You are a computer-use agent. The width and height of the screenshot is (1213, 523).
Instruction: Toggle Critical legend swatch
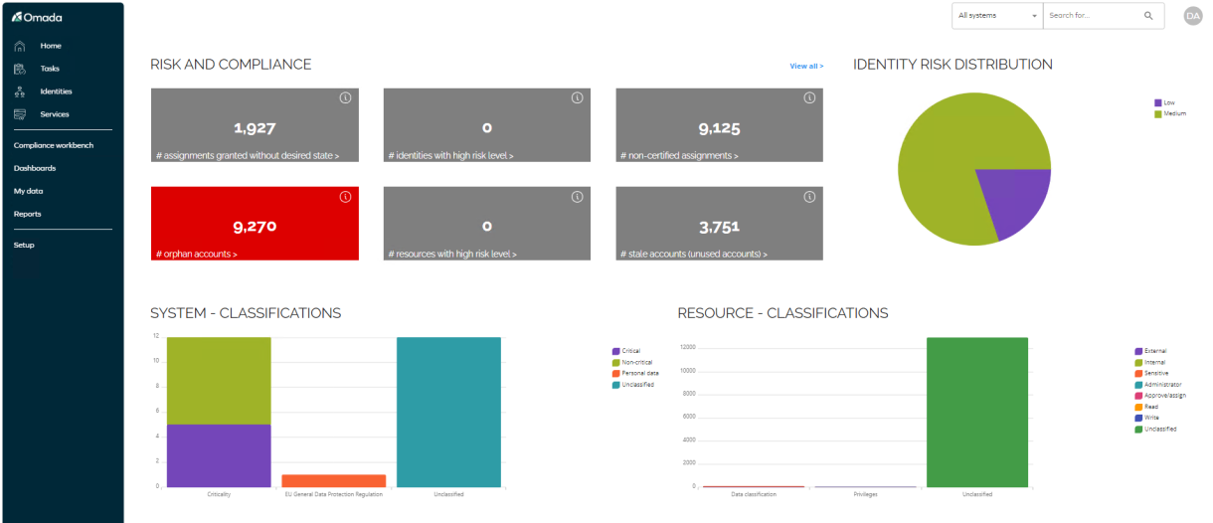tap(616, 351)
